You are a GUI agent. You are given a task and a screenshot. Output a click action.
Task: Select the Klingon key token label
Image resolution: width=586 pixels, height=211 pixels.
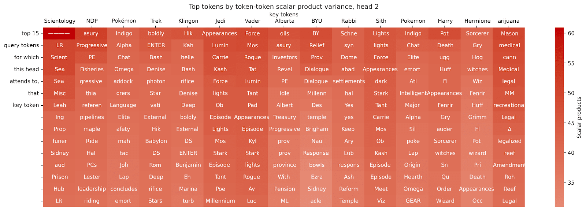(188, 21)
